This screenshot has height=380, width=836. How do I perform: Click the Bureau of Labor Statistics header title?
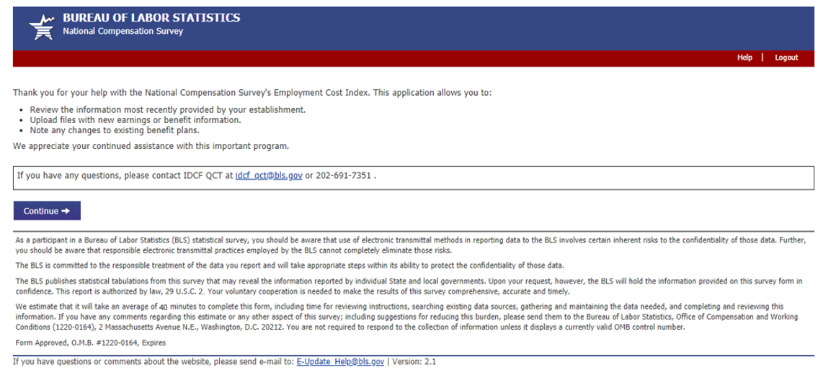pyautogui.click(x=151, y=18)
